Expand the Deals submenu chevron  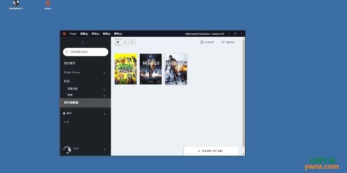(x=104, y=96)
